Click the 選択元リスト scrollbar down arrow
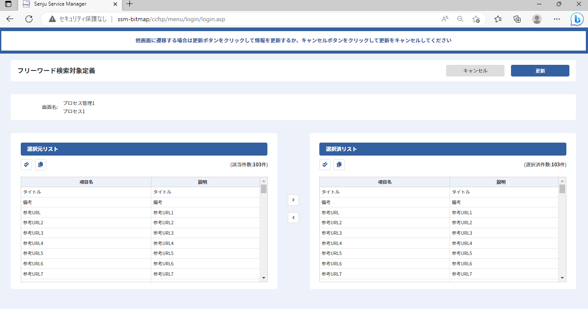The height and width of the screenshot is (309, 588). tap(263, 277)
